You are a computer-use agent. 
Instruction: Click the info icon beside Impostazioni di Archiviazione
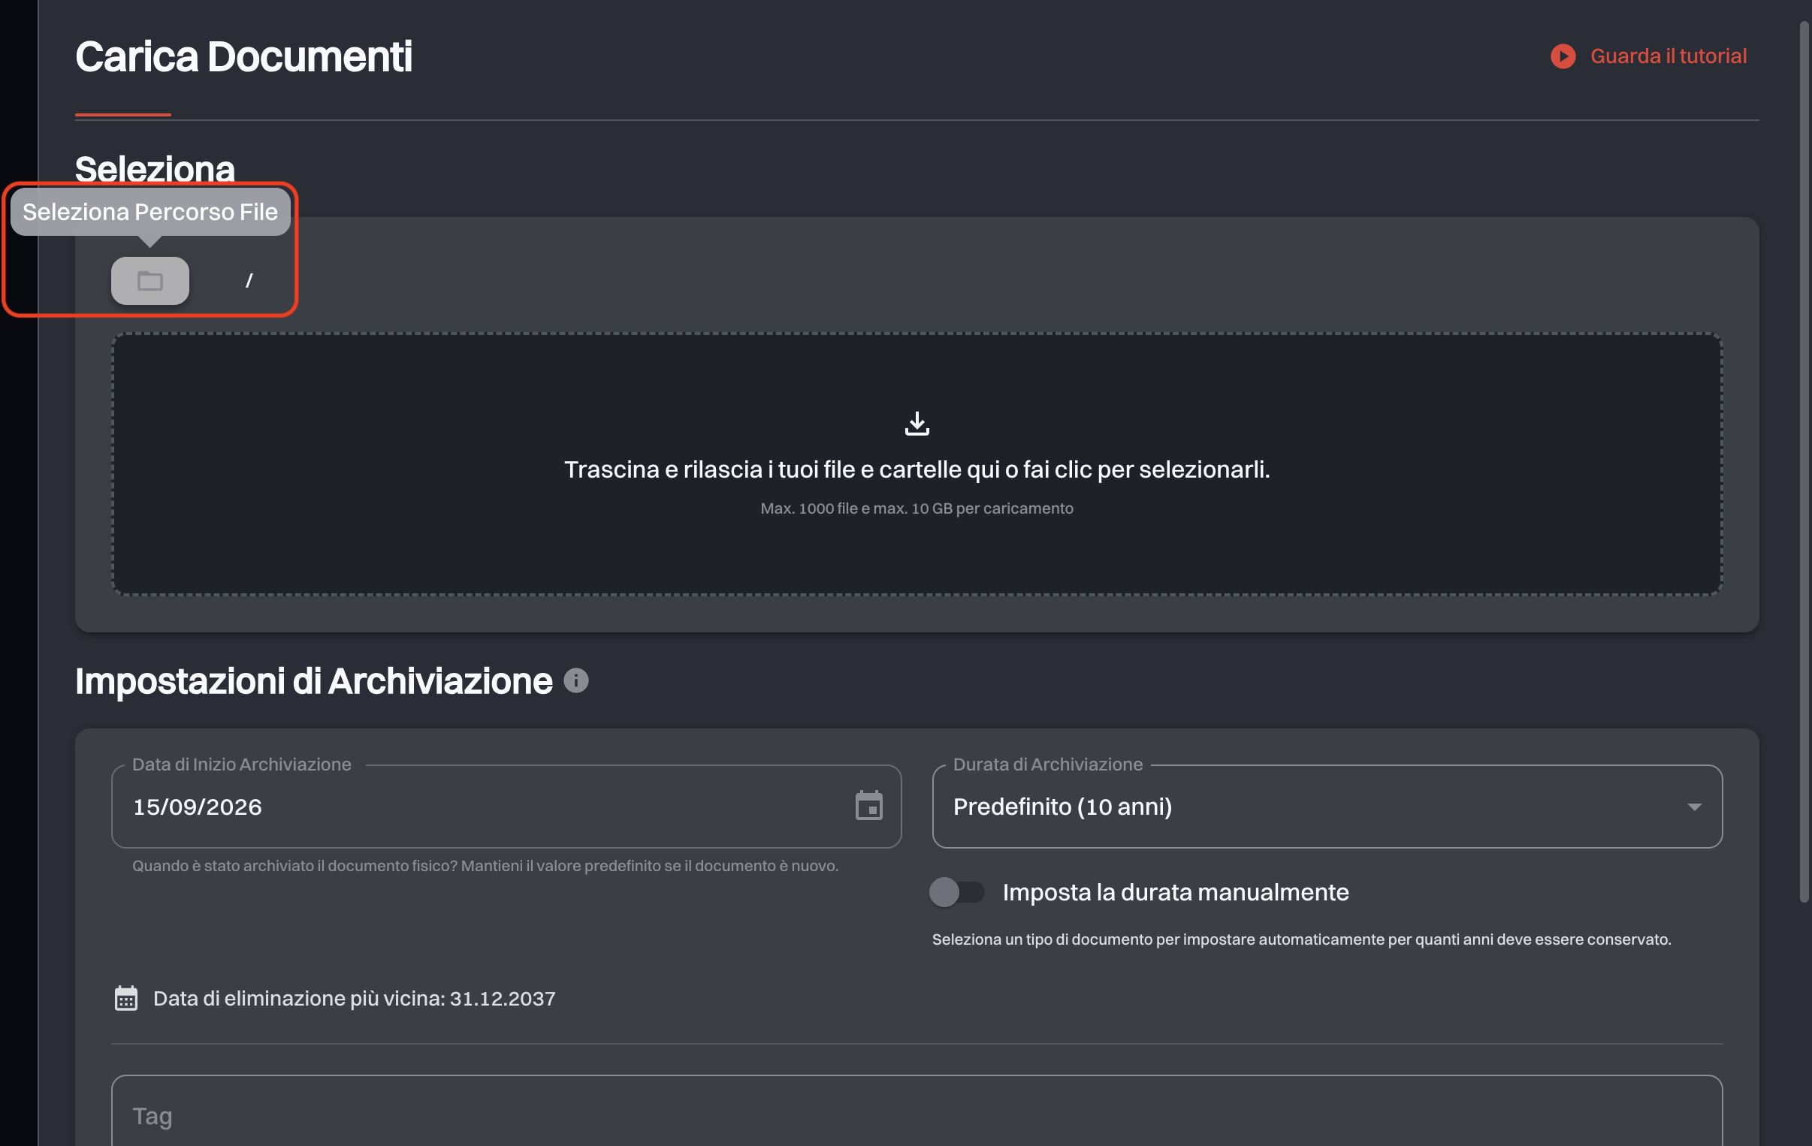point(575,680)
